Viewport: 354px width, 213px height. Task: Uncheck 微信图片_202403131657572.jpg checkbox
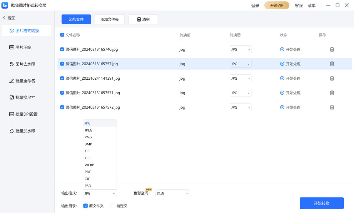click(x=62, y=107)
